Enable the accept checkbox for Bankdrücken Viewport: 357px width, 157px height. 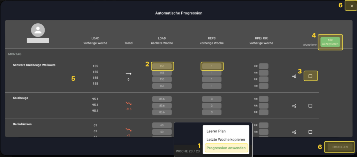tap(310, 132)
